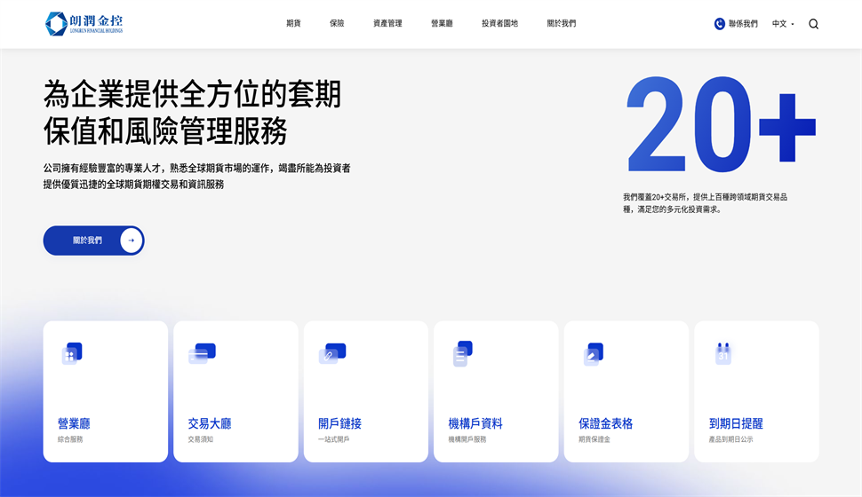Screen dimensions: 862x497
Task: Click the Longrun Financial Holdings logo
Action: pyautogui.click(x=84, y=24)
